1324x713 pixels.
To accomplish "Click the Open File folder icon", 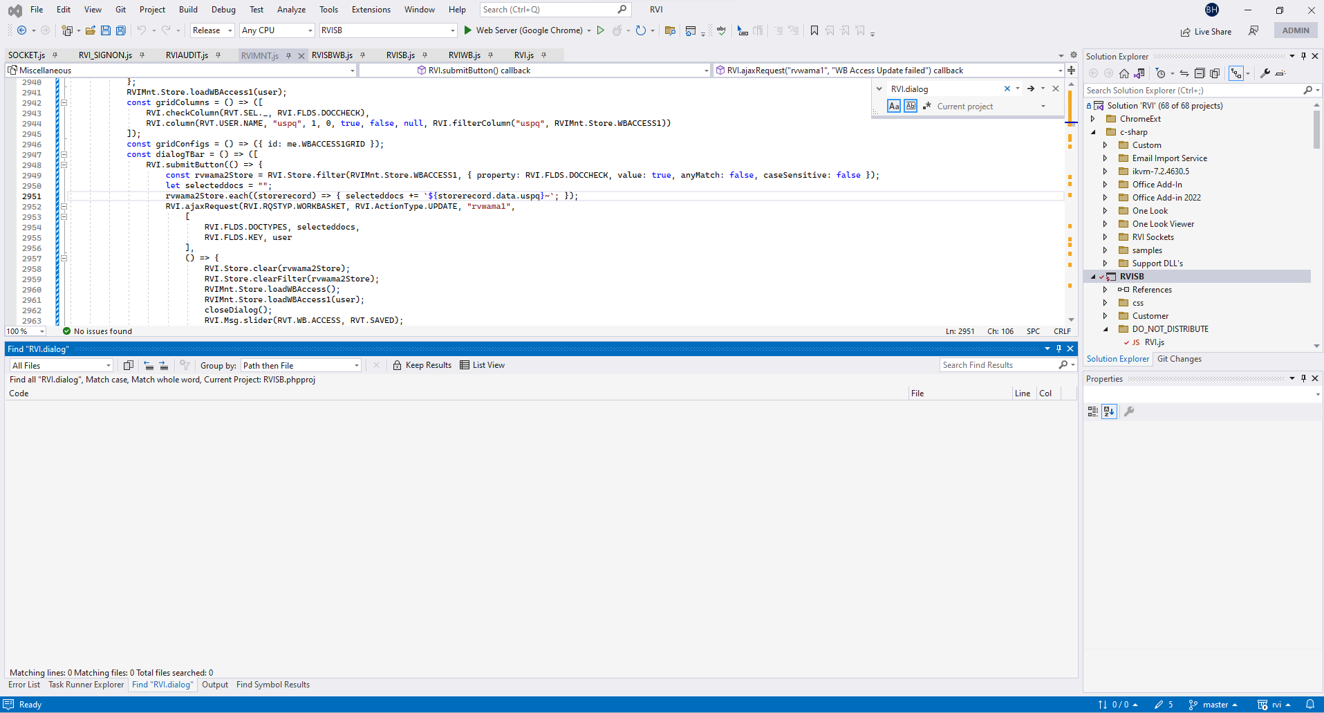I will (x=91, y=30).
